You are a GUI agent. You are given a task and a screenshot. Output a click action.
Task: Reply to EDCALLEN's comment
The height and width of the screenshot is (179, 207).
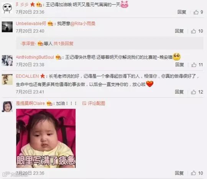pos(179,92)
